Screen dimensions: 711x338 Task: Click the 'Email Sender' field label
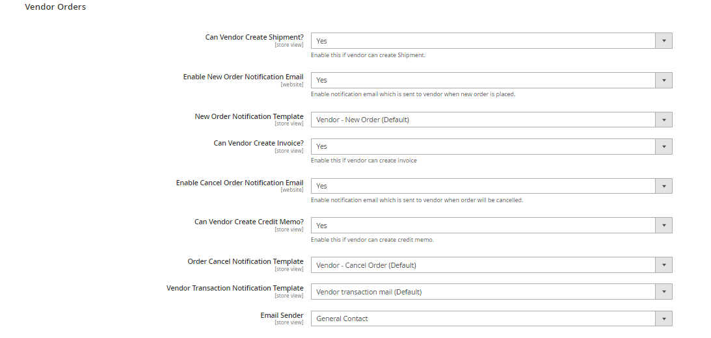tap(282, 315)
